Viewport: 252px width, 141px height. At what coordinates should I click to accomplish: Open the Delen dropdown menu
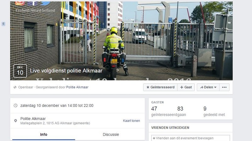pos(208,87)
